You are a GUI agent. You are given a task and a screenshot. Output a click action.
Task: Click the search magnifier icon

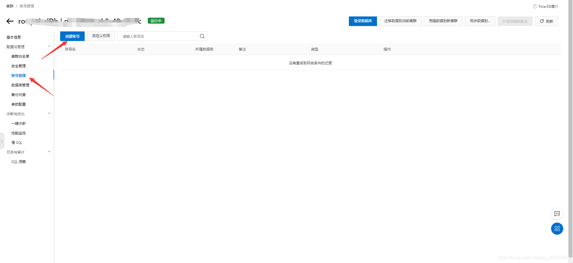202,36
